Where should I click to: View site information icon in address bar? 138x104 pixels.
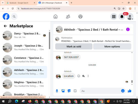pyautogui.click(x=18, y=9)
